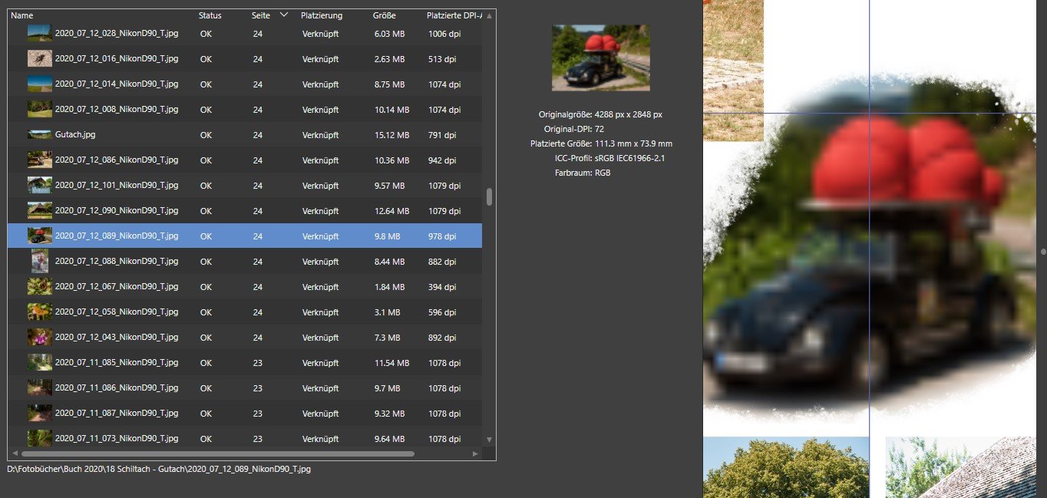Select file name 2020_07_12_101_NikonD90_T.jpg
Viewport: 1047px width, 498px height.
click(117, 185)
